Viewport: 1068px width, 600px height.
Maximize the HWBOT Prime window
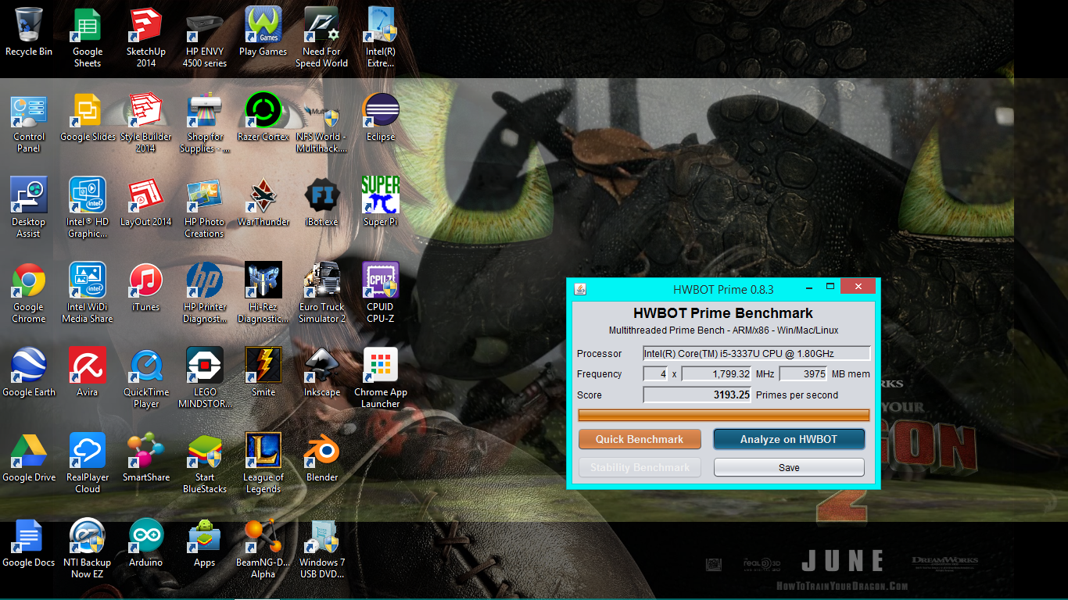831,287
